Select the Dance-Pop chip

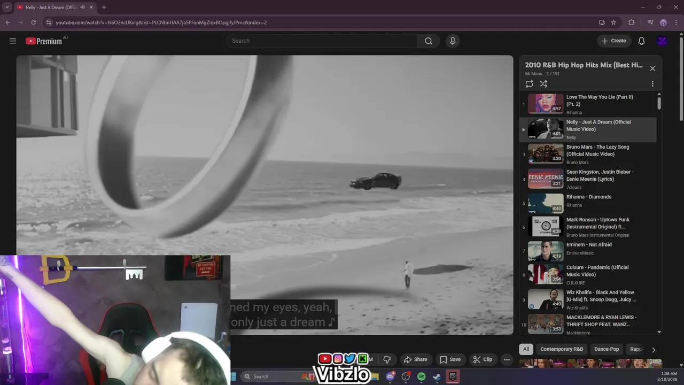[607, 349]
